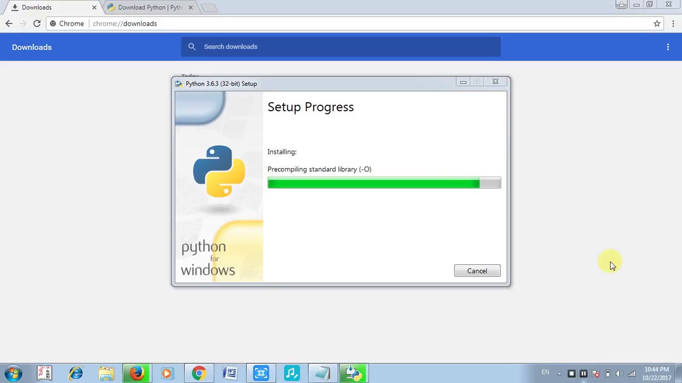Viewport: 682px width, 383px height.
Task: Open the Downloads page more actions menu
Action: click(668, 47)
